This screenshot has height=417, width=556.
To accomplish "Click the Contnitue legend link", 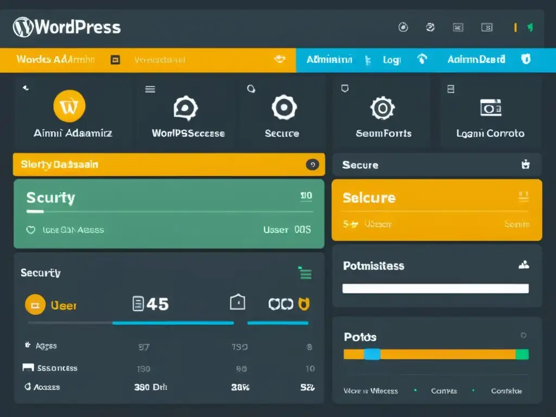I will click(x=507, y=391).
